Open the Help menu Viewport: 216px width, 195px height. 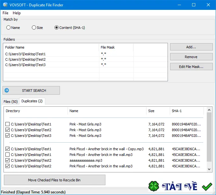pyautogui.click(x=17, y=13)
